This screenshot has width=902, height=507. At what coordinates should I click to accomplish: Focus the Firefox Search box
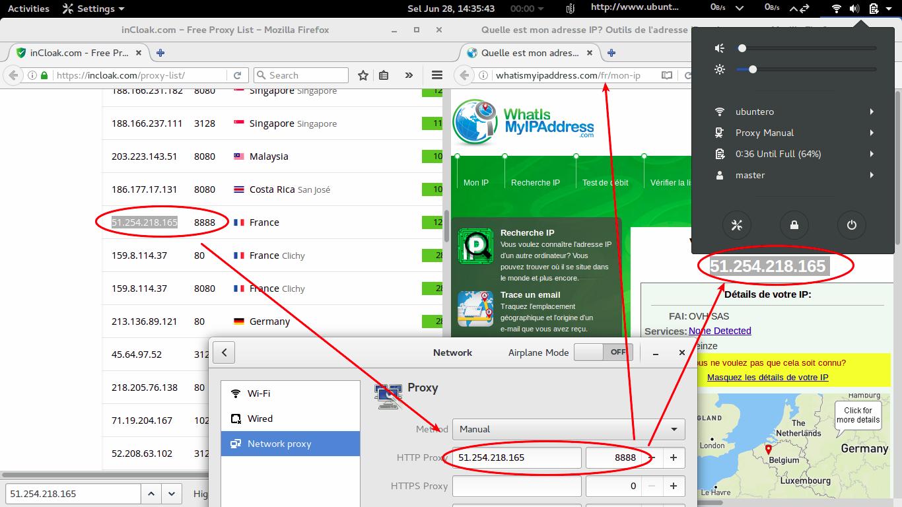pyautogui.click(x=301, y=75)
